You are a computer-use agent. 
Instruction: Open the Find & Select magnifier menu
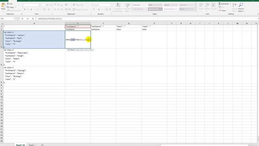point(241,7)
